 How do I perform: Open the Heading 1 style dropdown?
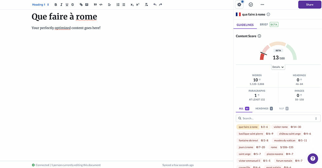41,4
